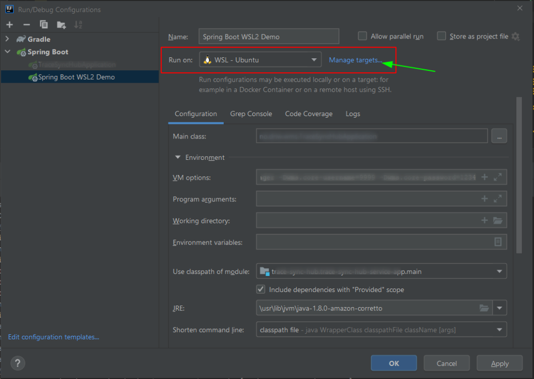This screenshot has width=534, height=379.
Task: Confirm with the OK button
Action: click(x=394, y=363)
